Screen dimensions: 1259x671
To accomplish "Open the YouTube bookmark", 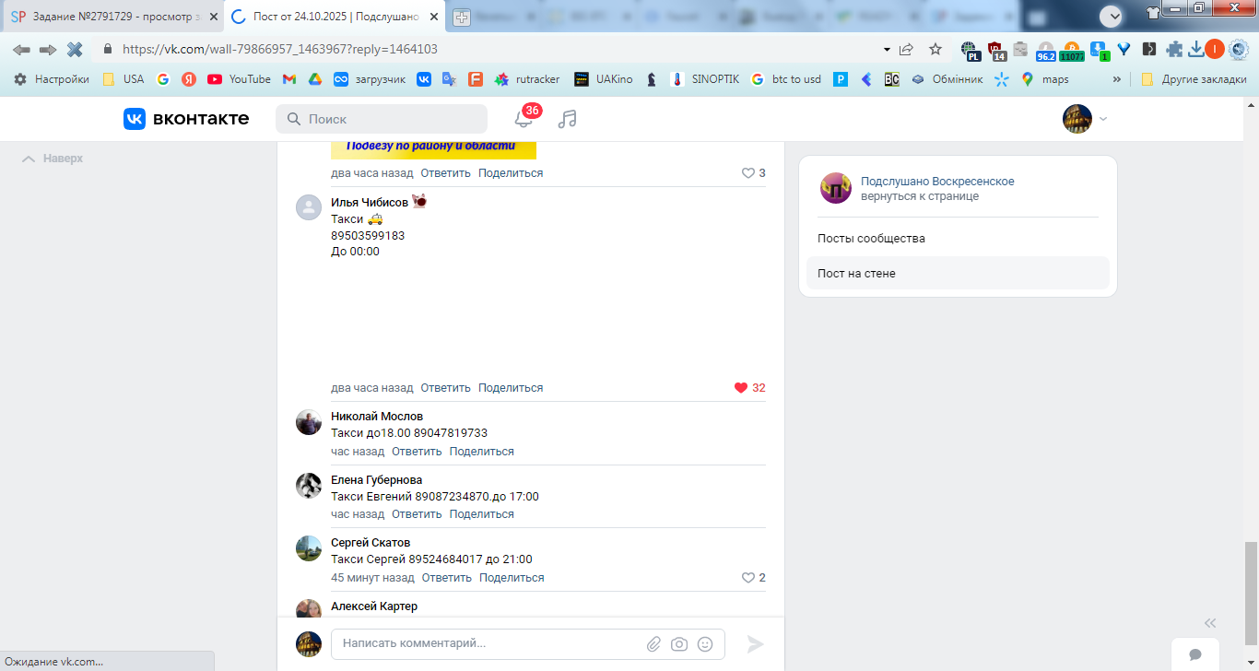I will 240,79.
